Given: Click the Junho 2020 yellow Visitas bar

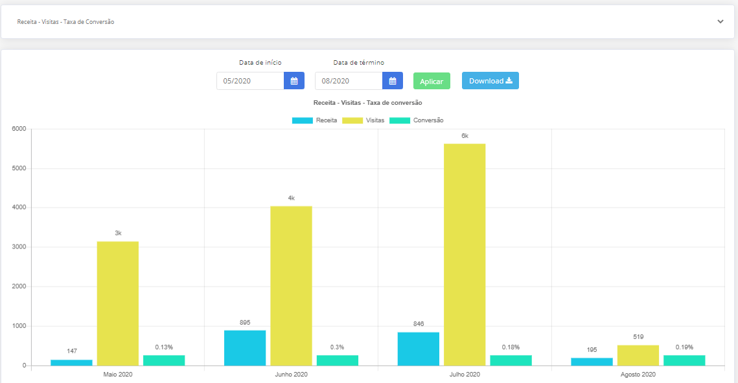Looking at the screenshot, I should tap(291, 286).
